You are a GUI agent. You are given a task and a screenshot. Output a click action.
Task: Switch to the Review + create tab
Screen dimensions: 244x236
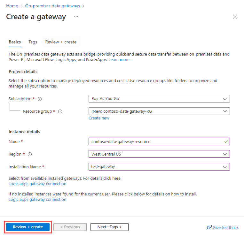(x=61, y=42)
